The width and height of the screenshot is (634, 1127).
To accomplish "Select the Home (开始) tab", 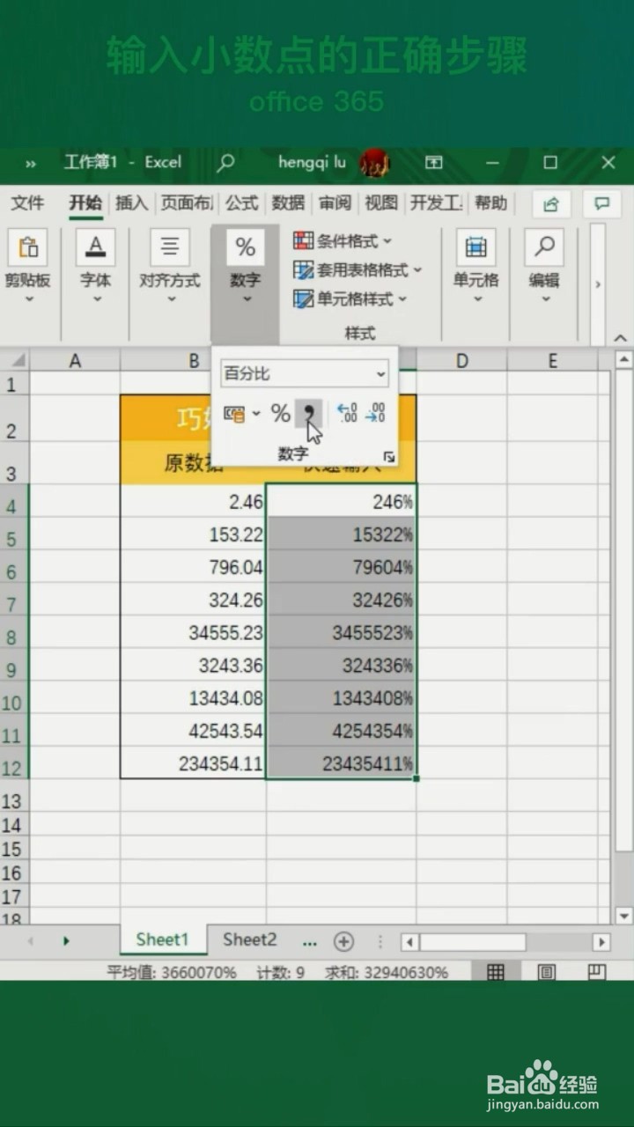I will (85, 203).
